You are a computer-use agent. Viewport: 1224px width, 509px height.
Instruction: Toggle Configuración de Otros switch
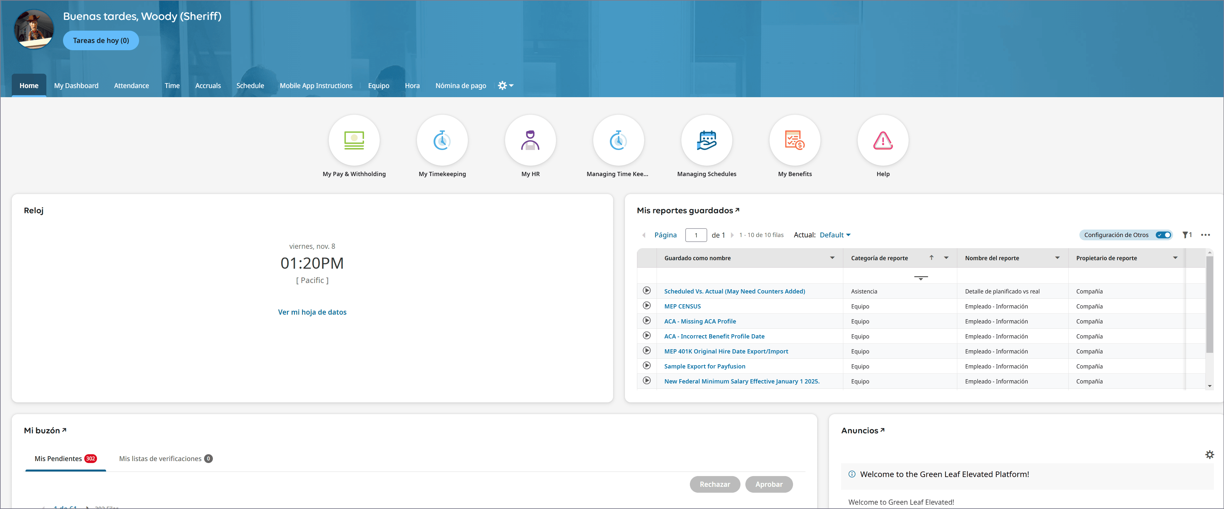pyautogui.click(x=1163, y=235)
